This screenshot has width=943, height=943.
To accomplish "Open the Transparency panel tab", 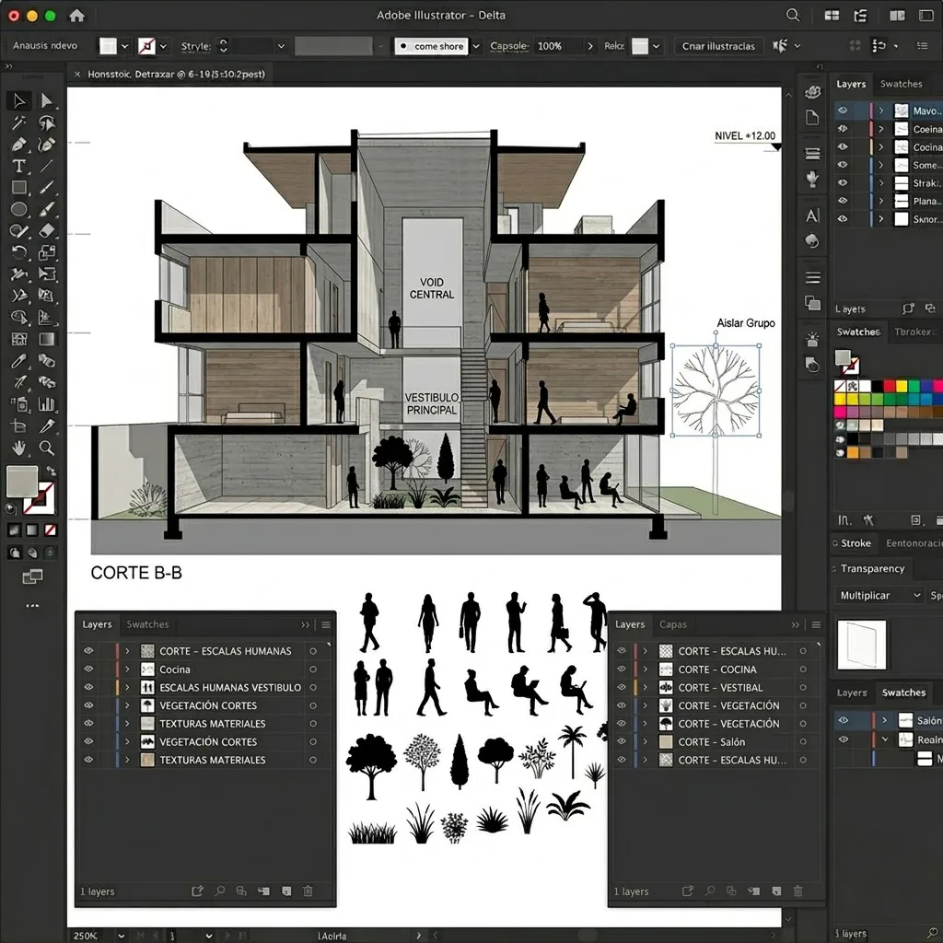I will (872, 569).
